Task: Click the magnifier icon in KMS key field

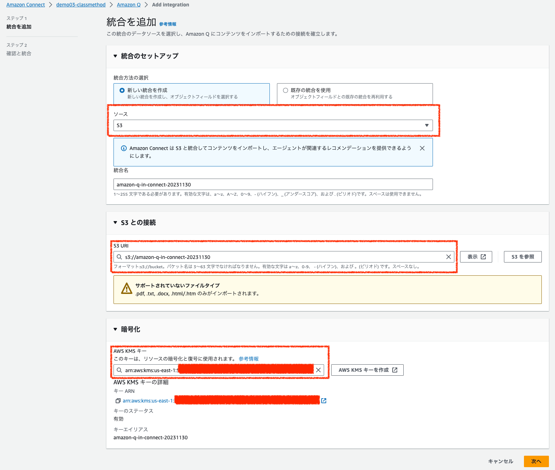Action: pos(119,370)
